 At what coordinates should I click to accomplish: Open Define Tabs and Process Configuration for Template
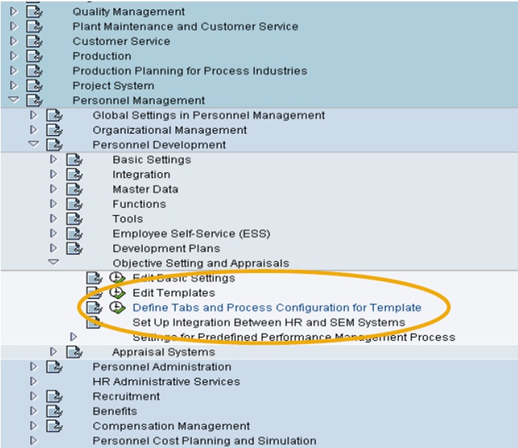[277, 308]
